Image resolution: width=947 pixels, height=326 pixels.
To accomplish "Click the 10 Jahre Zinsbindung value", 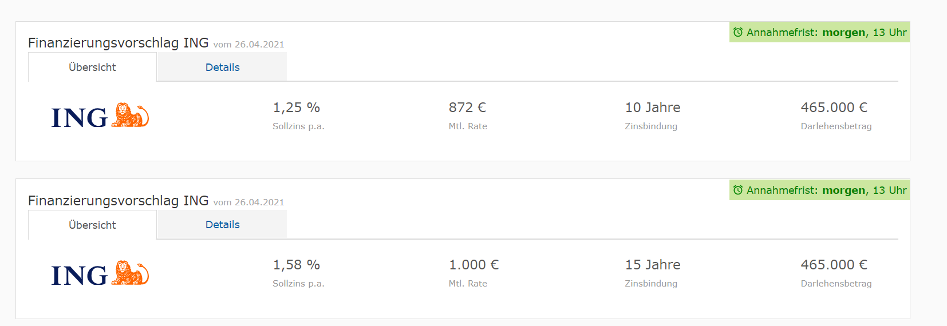I will [x=652, y=108].
